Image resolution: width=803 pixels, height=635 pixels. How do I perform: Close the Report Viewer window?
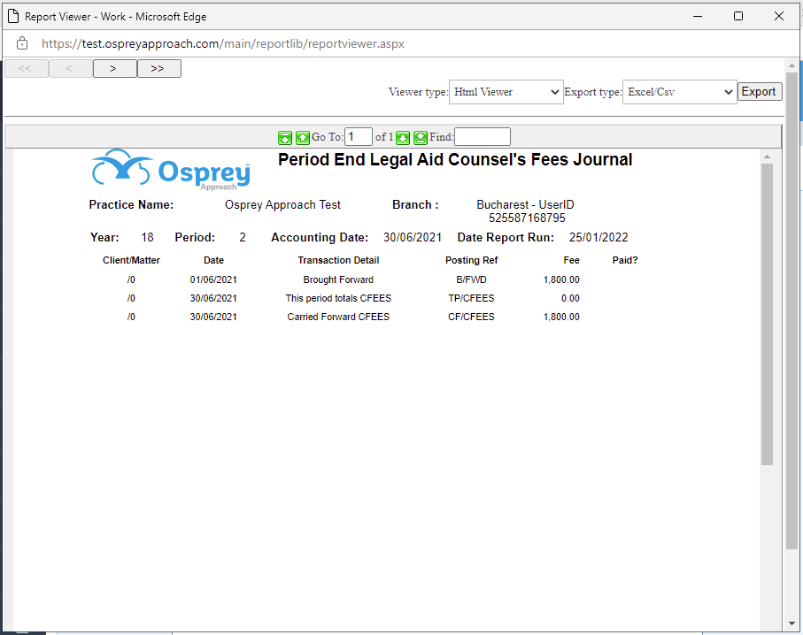[x=779, y=17]
